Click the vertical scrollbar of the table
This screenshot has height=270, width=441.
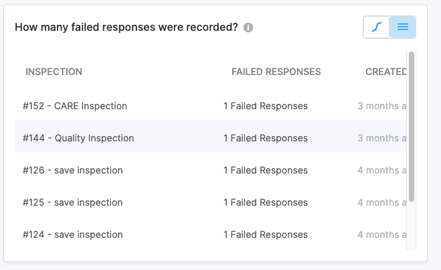(x=412, y=127)
